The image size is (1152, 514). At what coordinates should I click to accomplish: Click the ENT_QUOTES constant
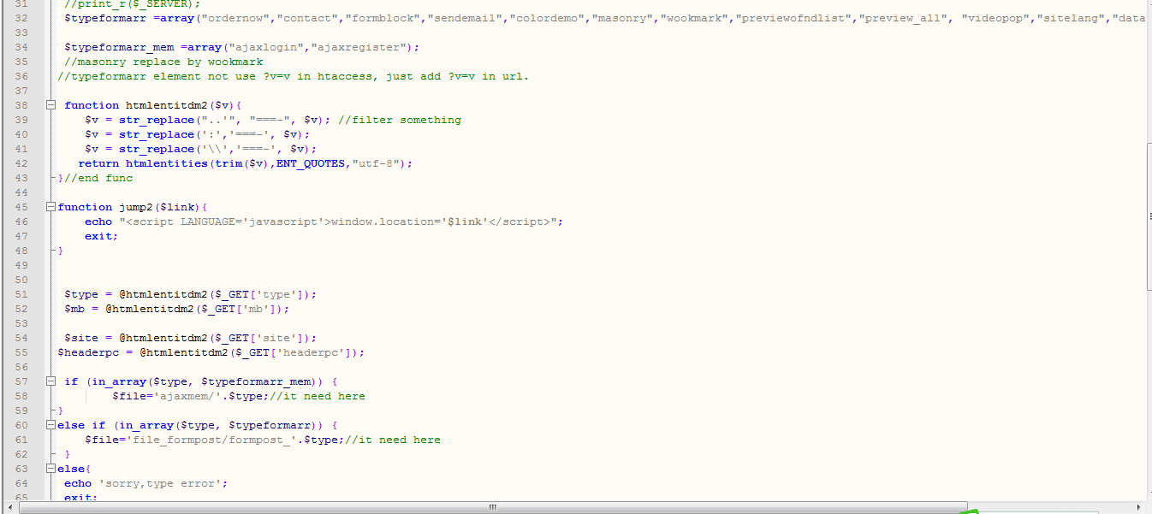click(x=311, y=163)
